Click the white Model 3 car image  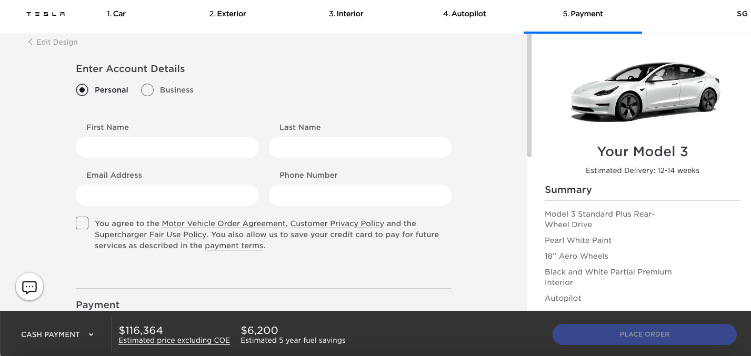[x=645, y=92]
